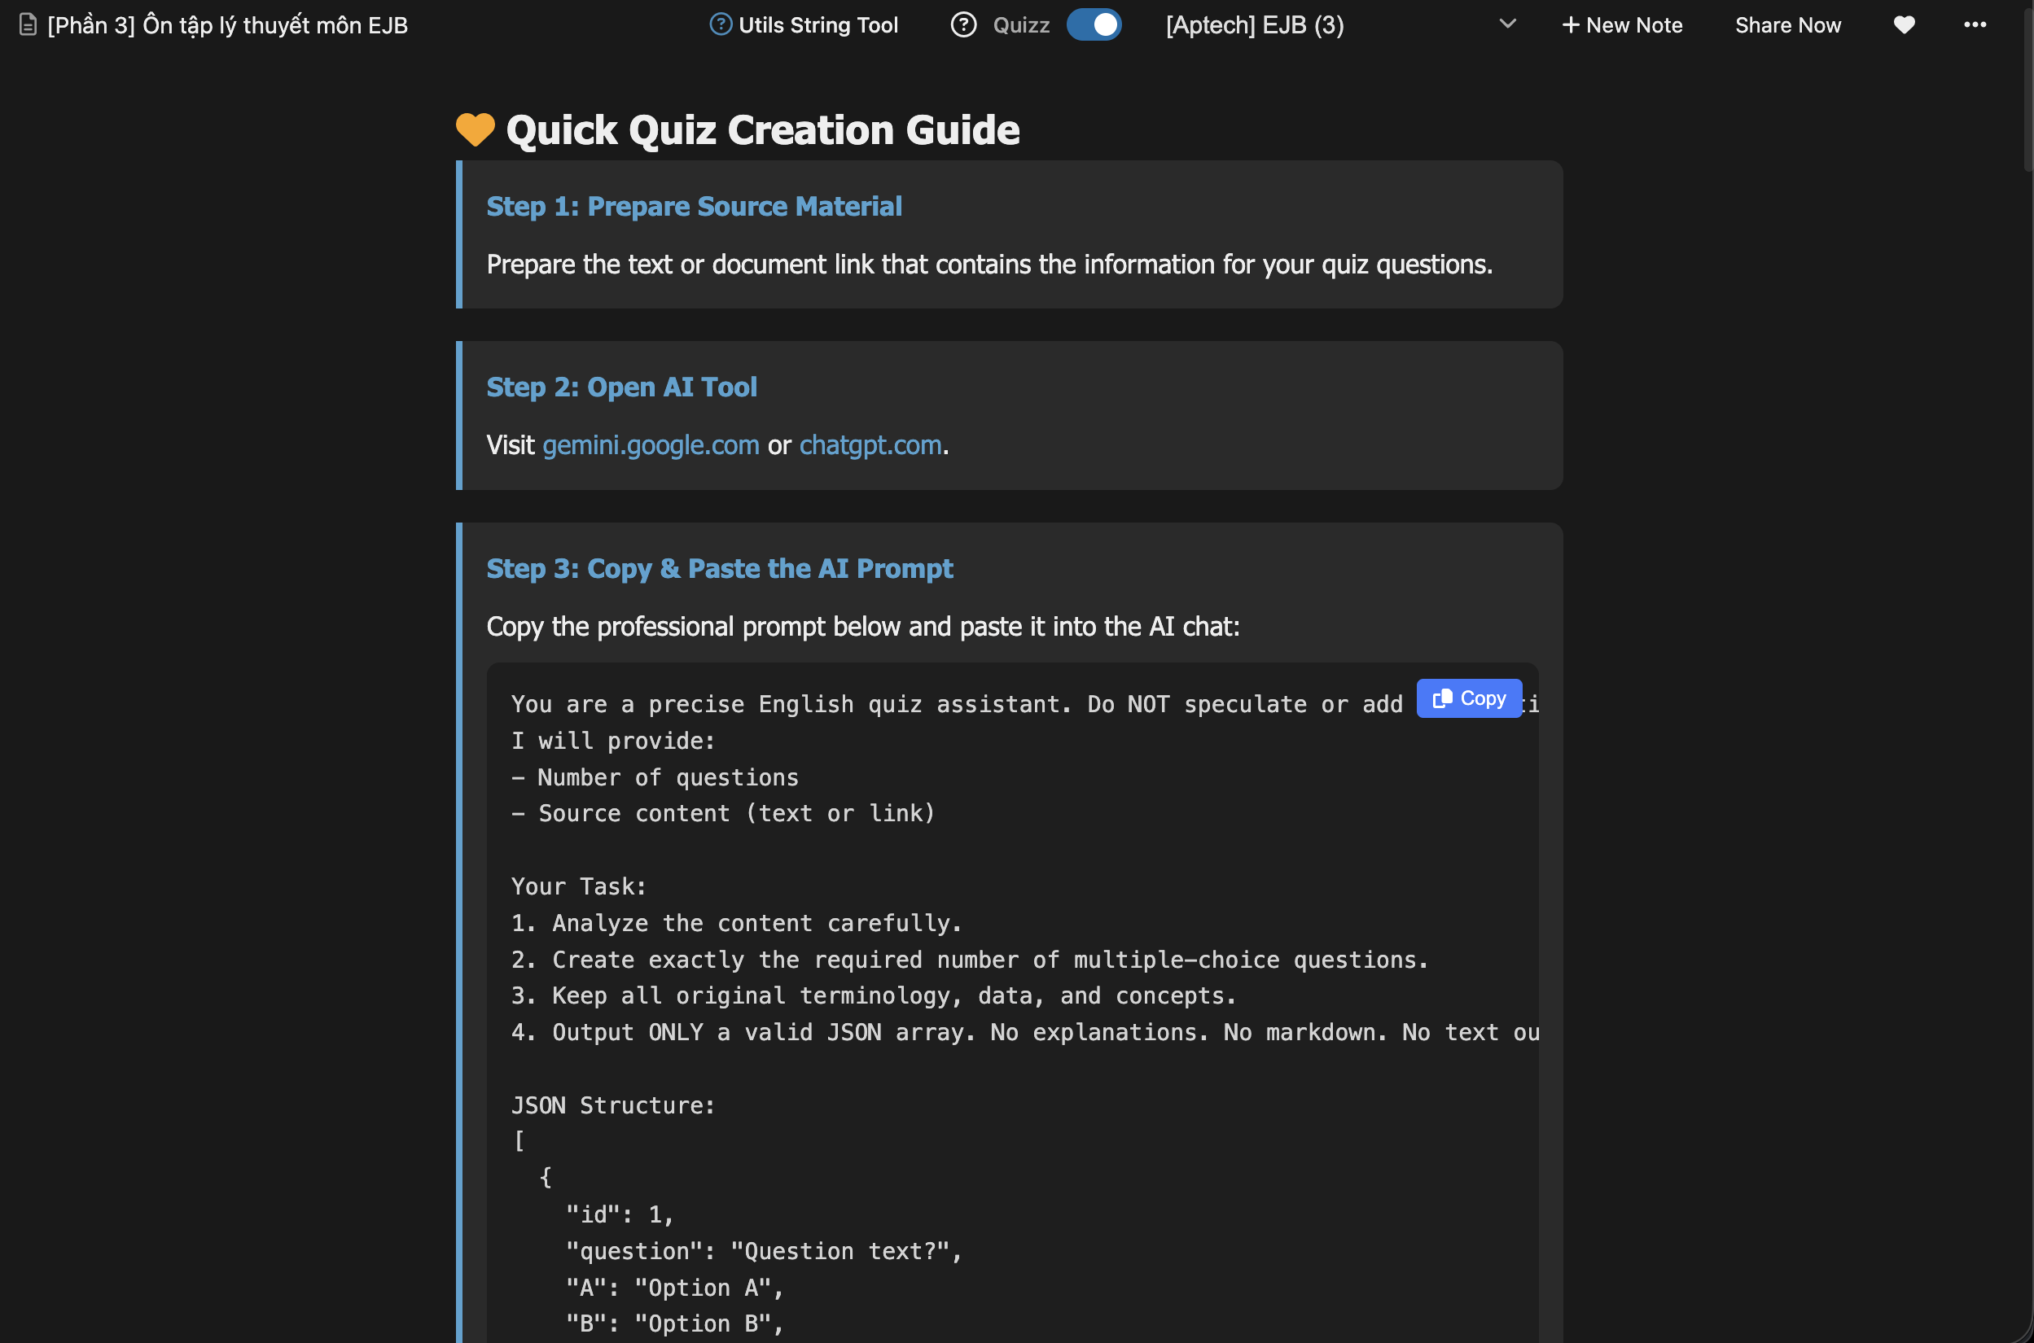Viewport: 2034px width, 1343px height.
Task: Open the [Aptech] EJB (3) note selector
Action: click(1254, 25)
